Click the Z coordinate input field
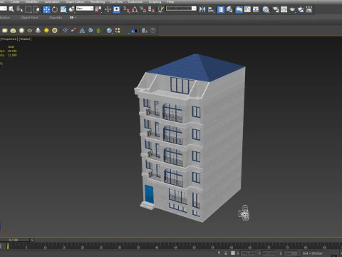The width and height of the screenshot is (342, 257). click(x=290, y=253)
